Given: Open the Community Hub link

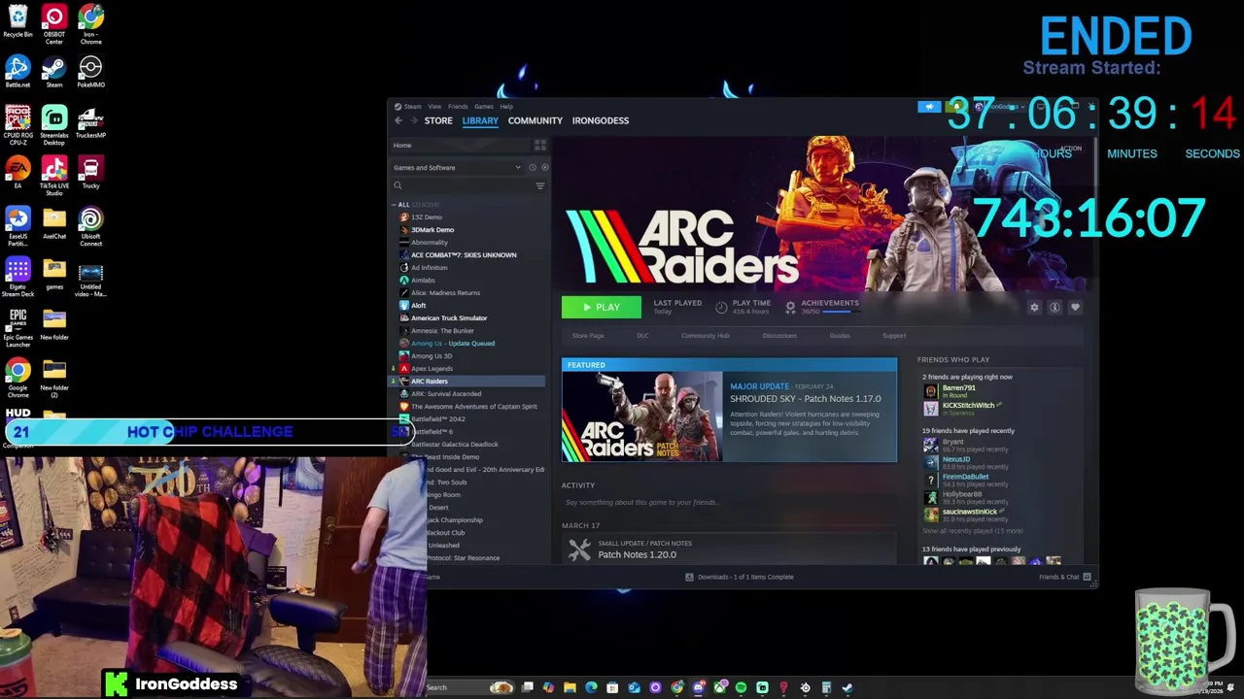Looking at the screenshot, I should coord(706,336).
